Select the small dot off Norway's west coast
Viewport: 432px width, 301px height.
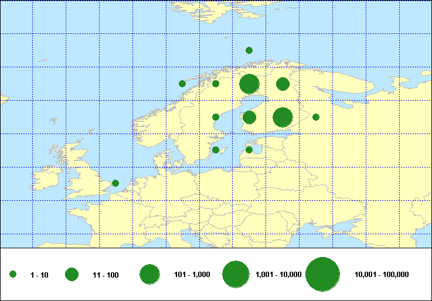(x=182, y=84)
